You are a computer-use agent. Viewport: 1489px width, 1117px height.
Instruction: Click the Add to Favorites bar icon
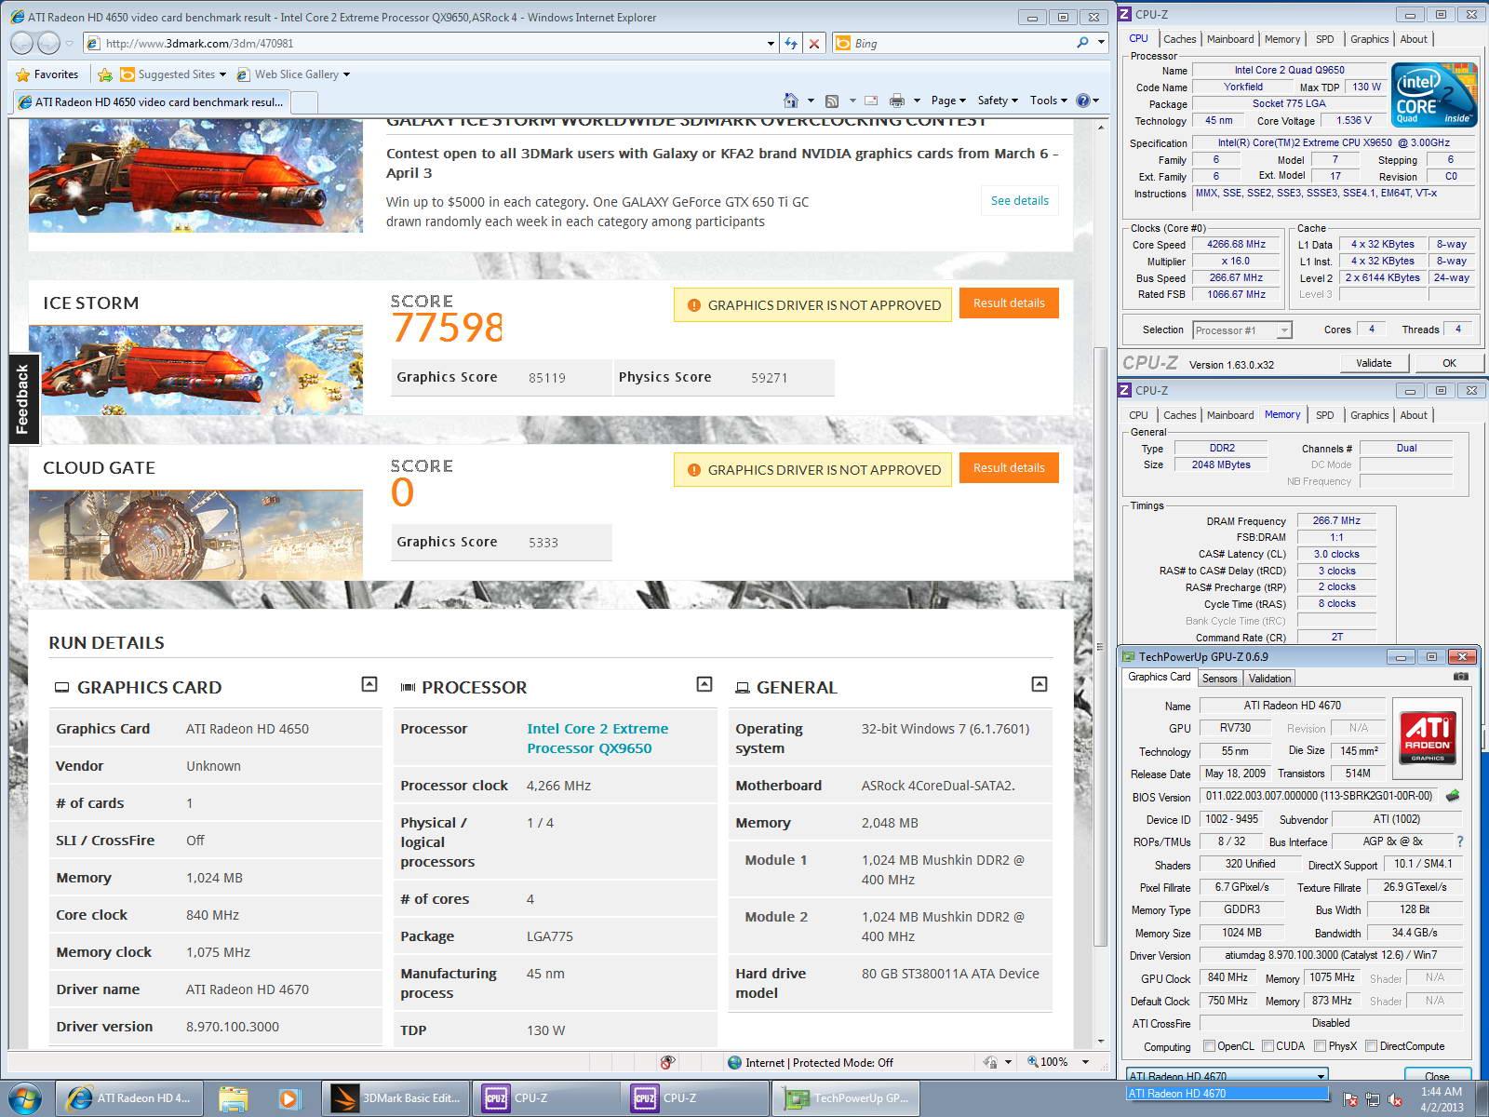click(105, 74)
